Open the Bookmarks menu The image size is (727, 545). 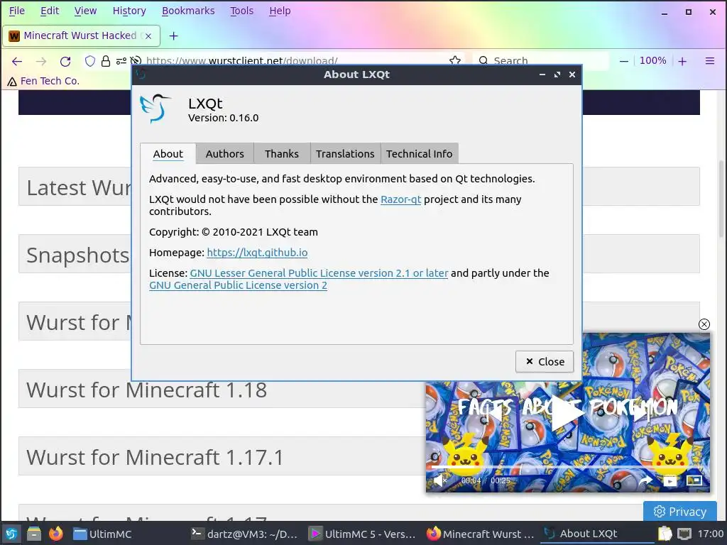coord(187,11)
